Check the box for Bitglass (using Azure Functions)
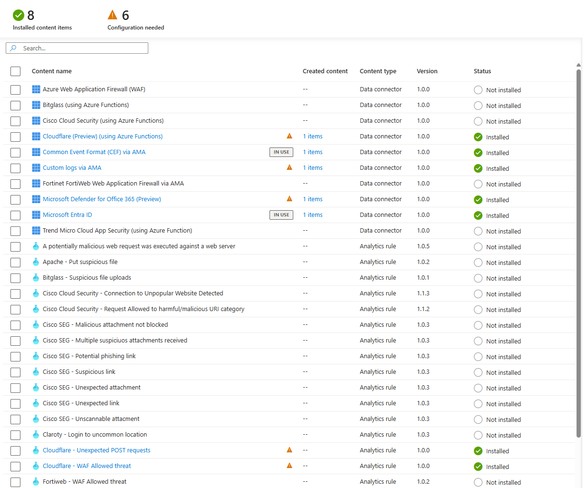The width and height of the screenshot is (587, 488). pos(16,106)
